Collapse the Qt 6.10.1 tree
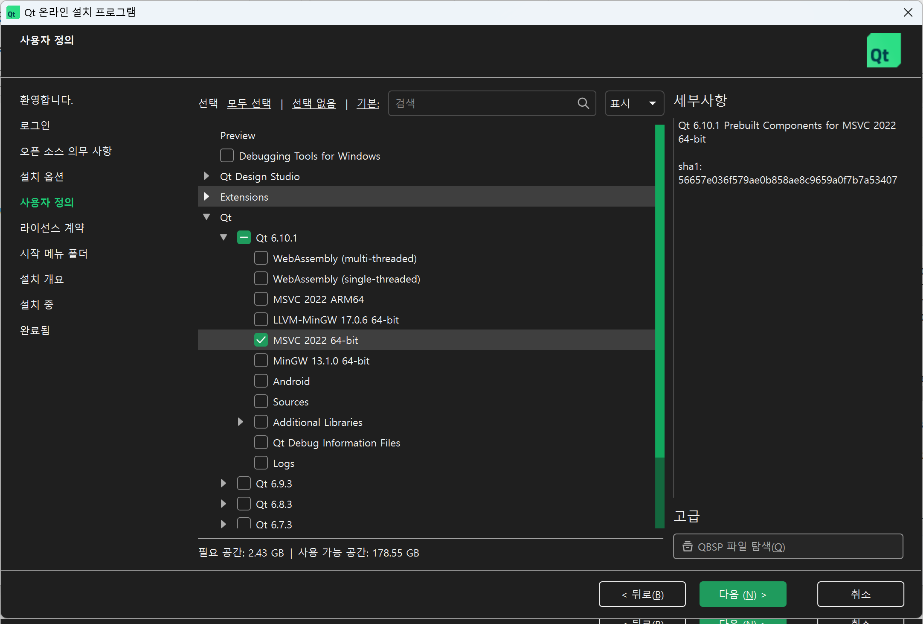Image resolution: width=923 pixels, height=624 pixels. point(223,237)
